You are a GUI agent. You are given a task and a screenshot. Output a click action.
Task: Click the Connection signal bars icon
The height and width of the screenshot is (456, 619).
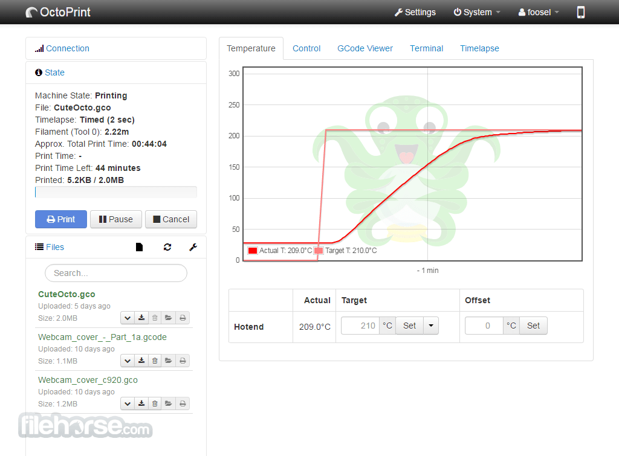39,48
